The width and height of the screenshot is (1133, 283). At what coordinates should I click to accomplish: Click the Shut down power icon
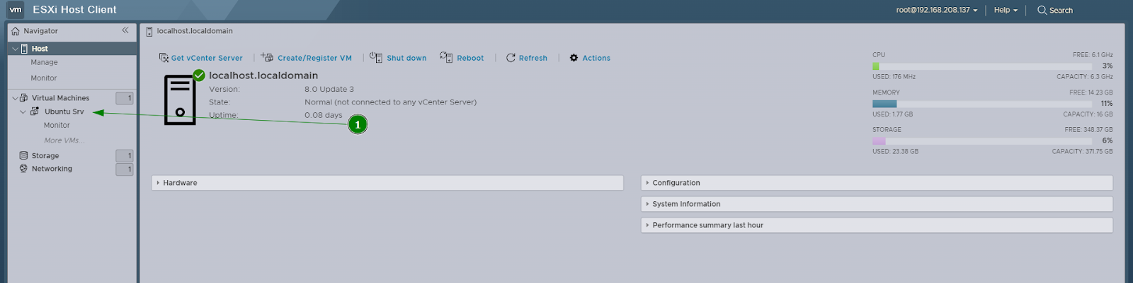tap(376, 57)
